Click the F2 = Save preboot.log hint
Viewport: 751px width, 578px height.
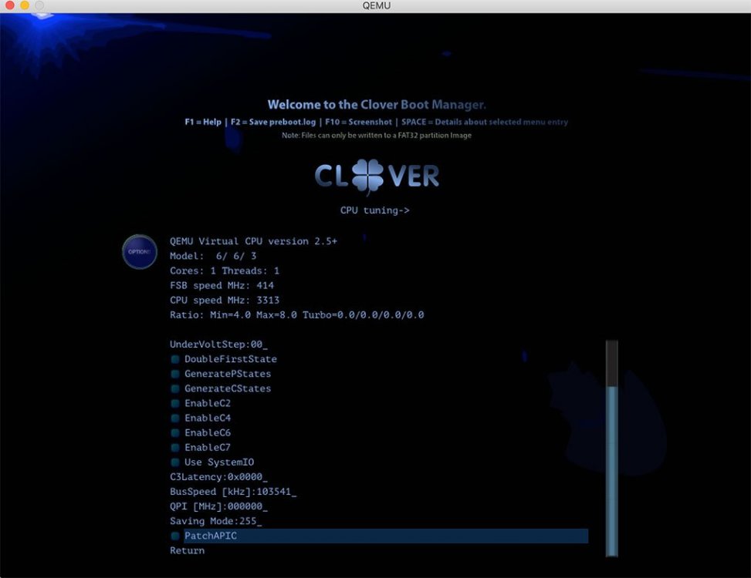[273, 122]
